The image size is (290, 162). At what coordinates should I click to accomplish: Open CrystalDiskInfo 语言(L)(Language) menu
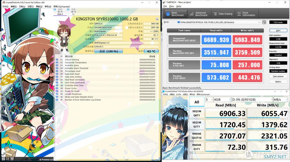pyautogui.click(x=61, y=6)
